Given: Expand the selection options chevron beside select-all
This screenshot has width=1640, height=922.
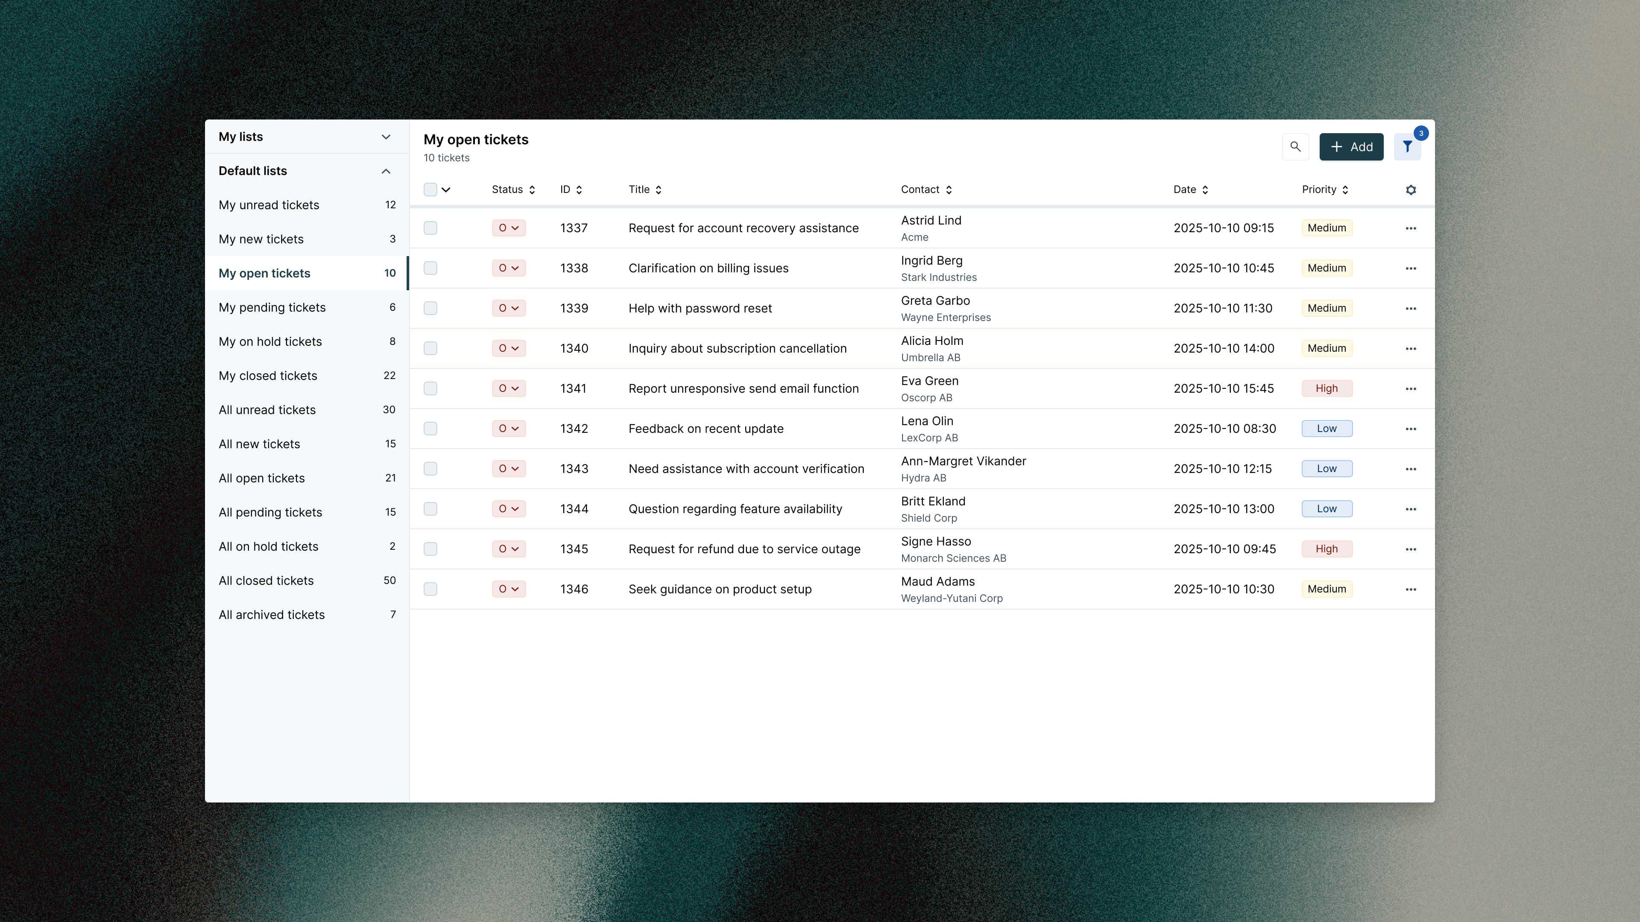Looking at the screenshot, I should (445, 189).
